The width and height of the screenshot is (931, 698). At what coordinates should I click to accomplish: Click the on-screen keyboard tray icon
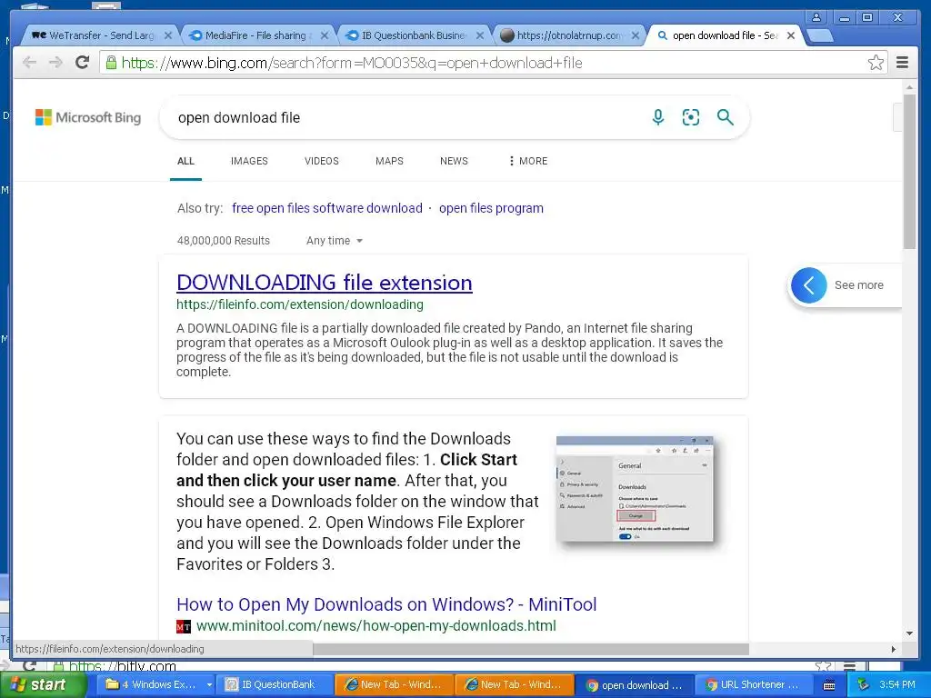tap(829, 685)
